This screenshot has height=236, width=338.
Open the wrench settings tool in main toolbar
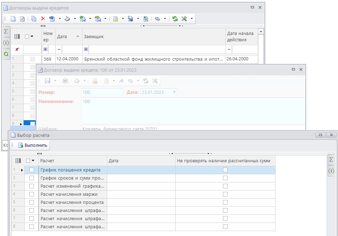(x=184, y=19)
